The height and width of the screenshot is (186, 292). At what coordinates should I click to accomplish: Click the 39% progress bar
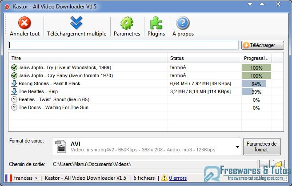[256, 92]
